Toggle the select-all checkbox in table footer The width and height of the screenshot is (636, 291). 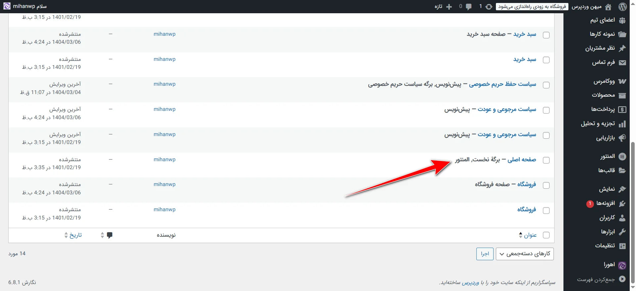546,235
